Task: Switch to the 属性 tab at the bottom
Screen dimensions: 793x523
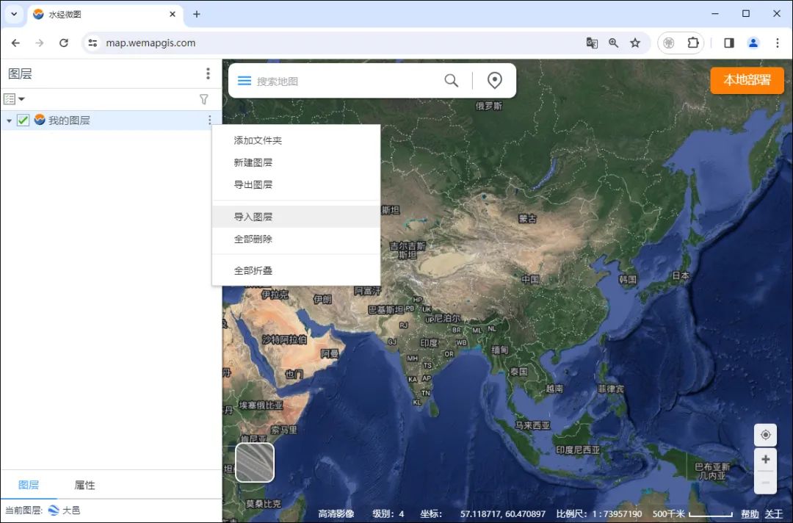Action: click(x=84, y=485)
